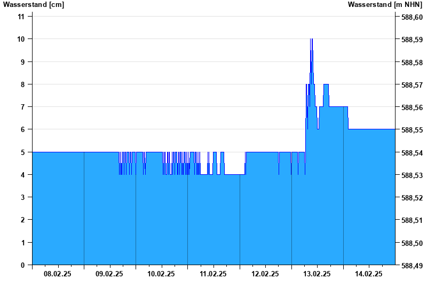Viewport: 427px width, 294px height.
Task: Click the right axis label 588,55
Action: point(412,130)
